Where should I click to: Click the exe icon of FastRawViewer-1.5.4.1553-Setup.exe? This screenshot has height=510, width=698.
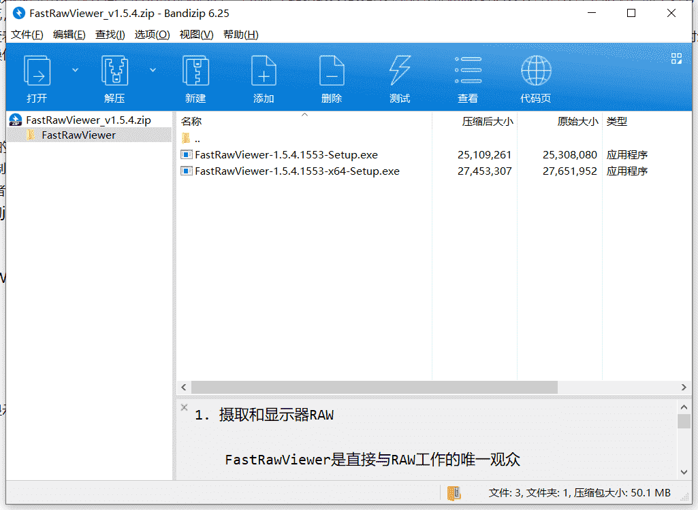point(187,155)
